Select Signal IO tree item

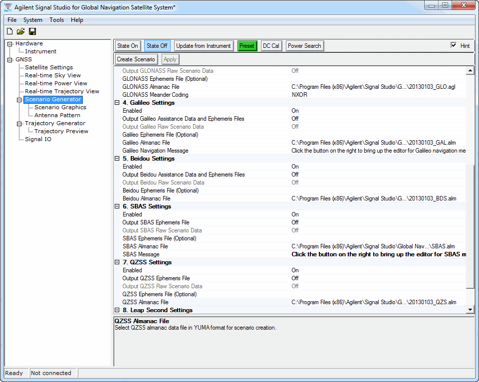tap(38, 139)
